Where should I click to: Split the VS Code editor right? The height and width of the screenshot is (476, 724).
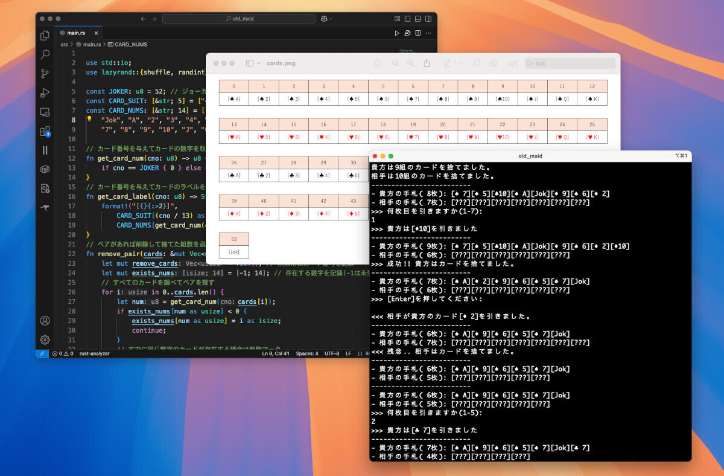(418, 33)
